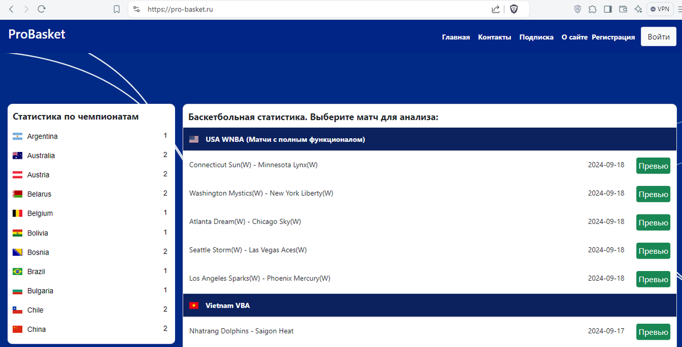682x347 pixels.
Task: Click the Войти login button
Action: pyautogui.click(x=658, y=37)
